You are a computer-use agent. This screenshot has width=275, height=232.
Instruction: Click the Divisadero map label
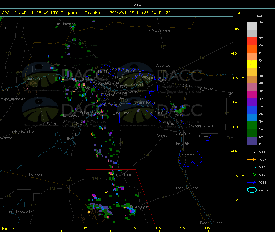[x=66, y=24]
